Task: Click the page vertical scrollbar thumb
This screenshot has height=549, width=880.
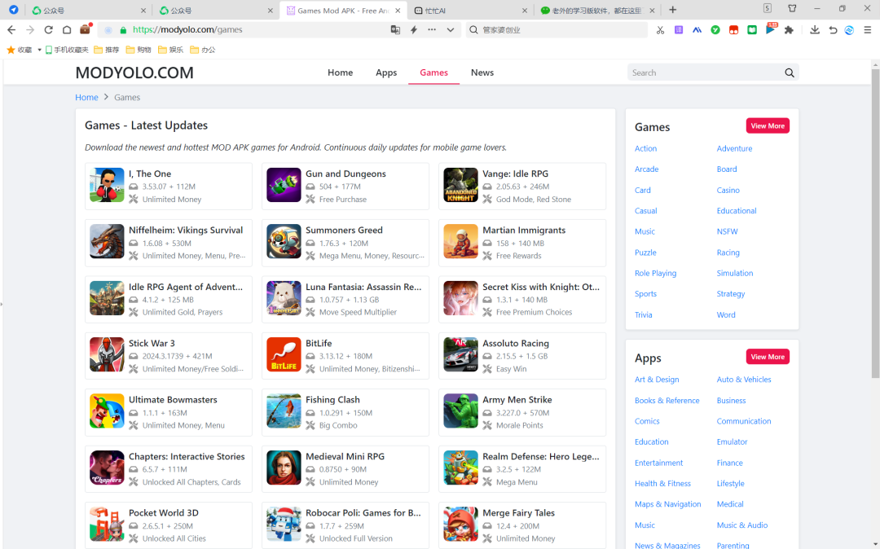Action: click(x=875, y=223)
